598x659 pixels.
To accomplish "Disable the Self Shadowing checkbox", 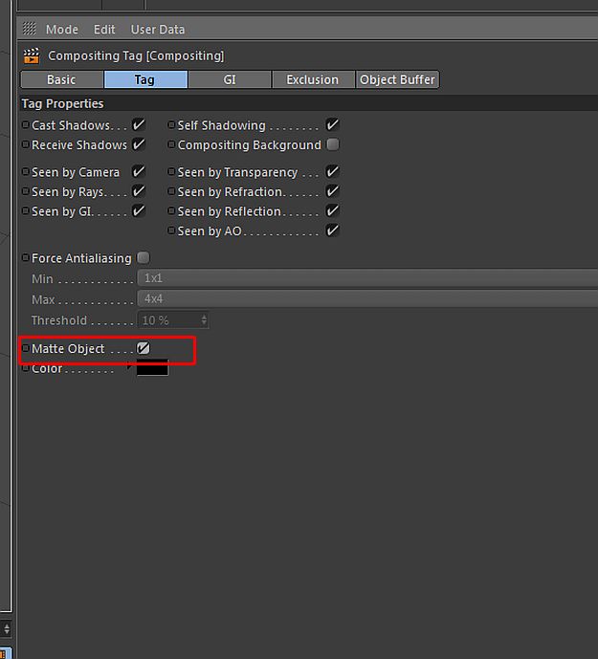I will pos(332,125).
